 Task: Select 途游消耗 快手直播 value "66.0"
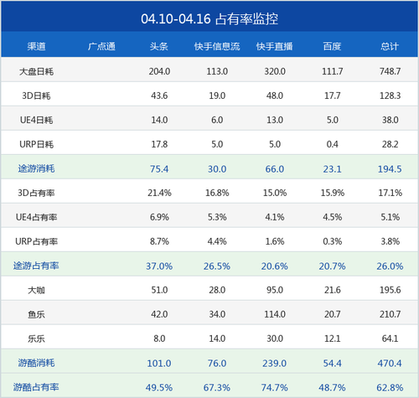pos(275,169)
